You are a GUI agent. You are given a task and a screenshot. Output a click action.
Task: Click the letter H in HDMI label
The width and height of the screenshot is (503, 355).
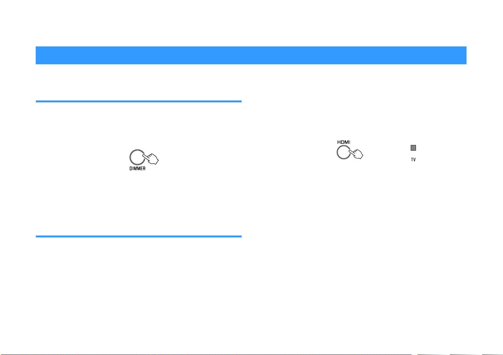point(339,142)
